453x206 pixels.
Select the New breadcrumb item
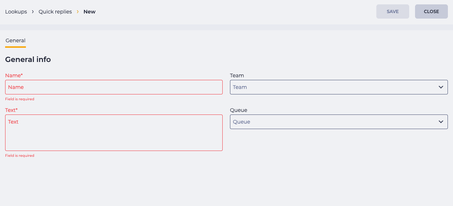(89, 12)
